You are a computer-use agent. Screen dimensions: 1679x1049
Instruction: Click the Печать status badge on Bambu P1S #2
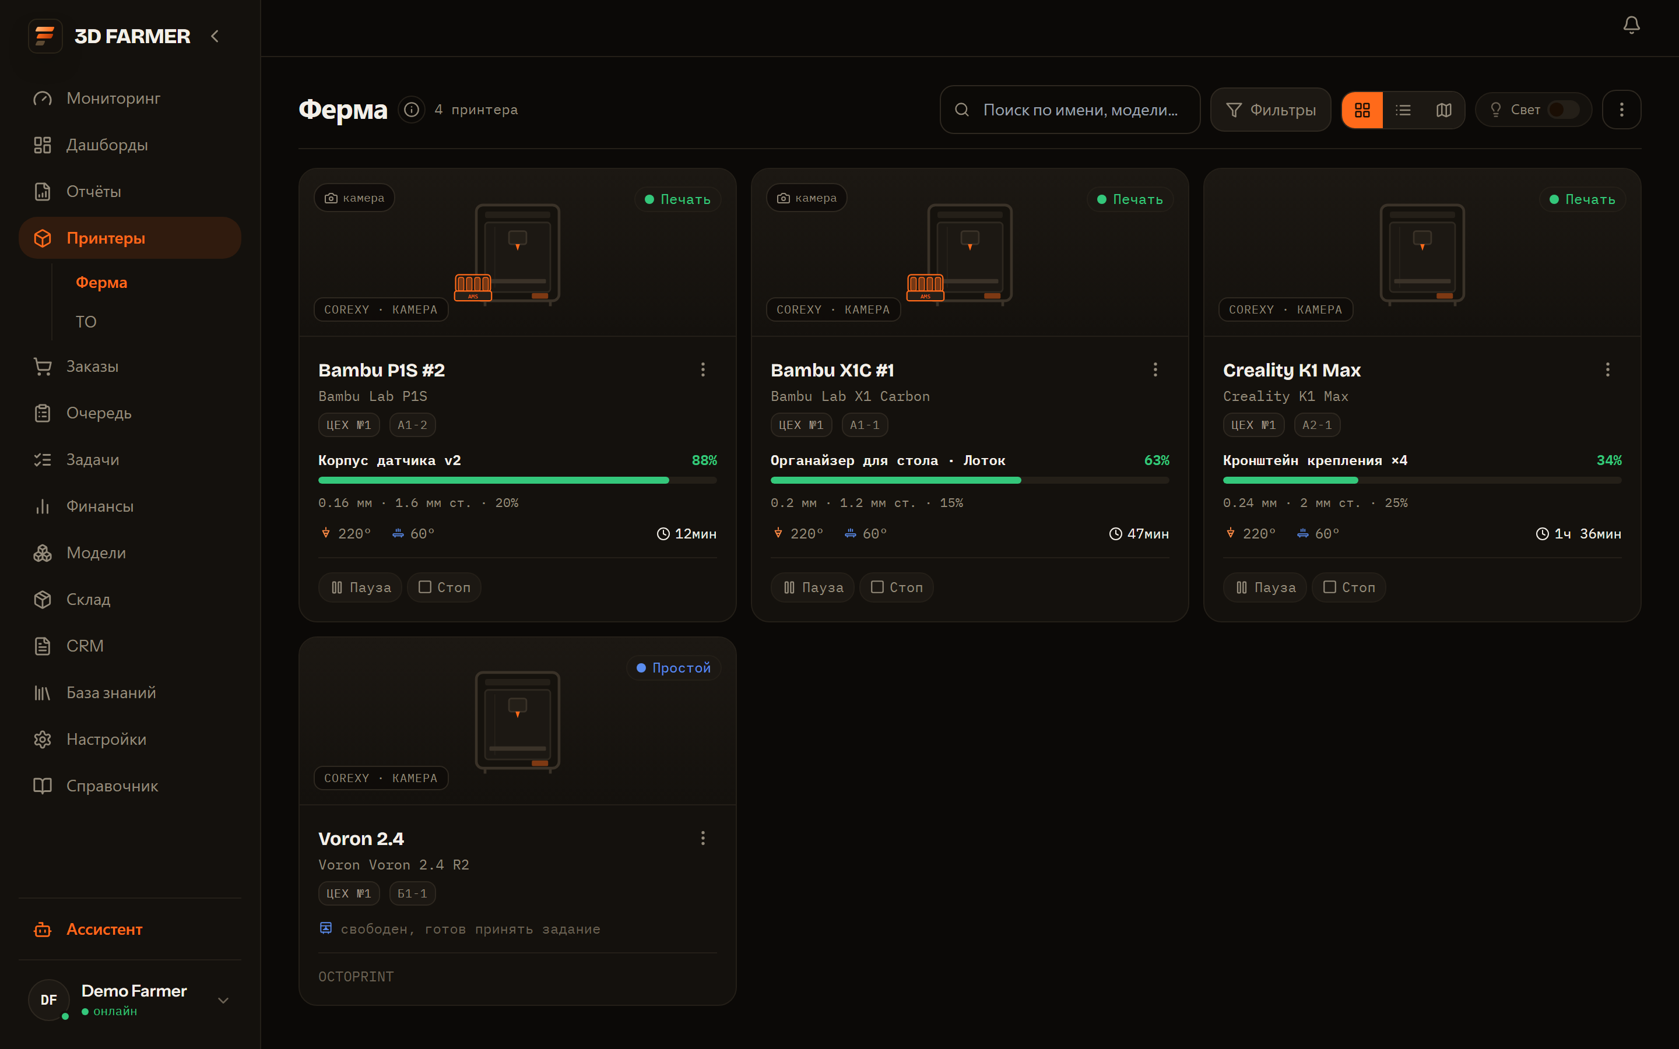pyautogui.click(x=678, y=199)
